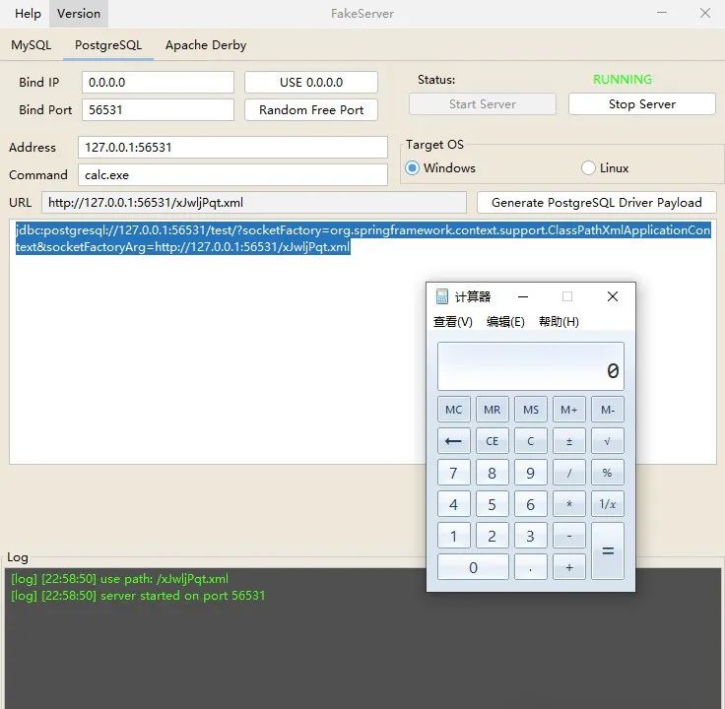Image resolution: width=725 pixels, height=709 pixels.
Task: Click digit 4 on calculator
Action: (453, 504)
